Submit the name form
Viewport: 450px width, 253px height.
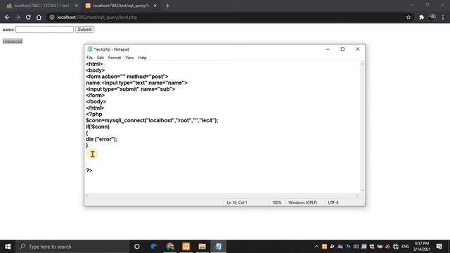click(84, 30)
